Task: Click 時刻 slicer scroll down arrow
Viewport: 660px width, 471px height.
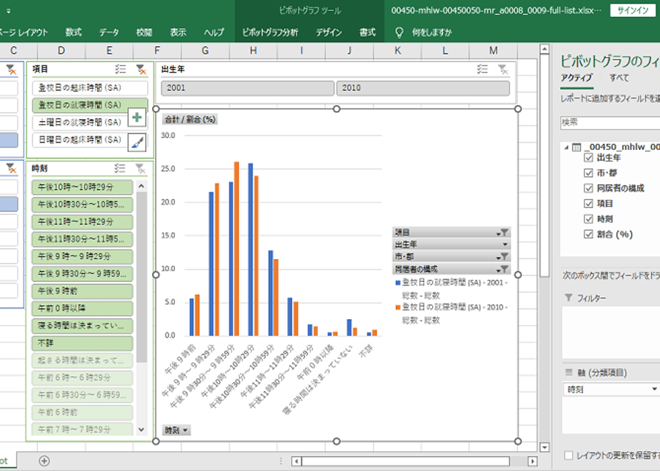Action: click(141, 430)
